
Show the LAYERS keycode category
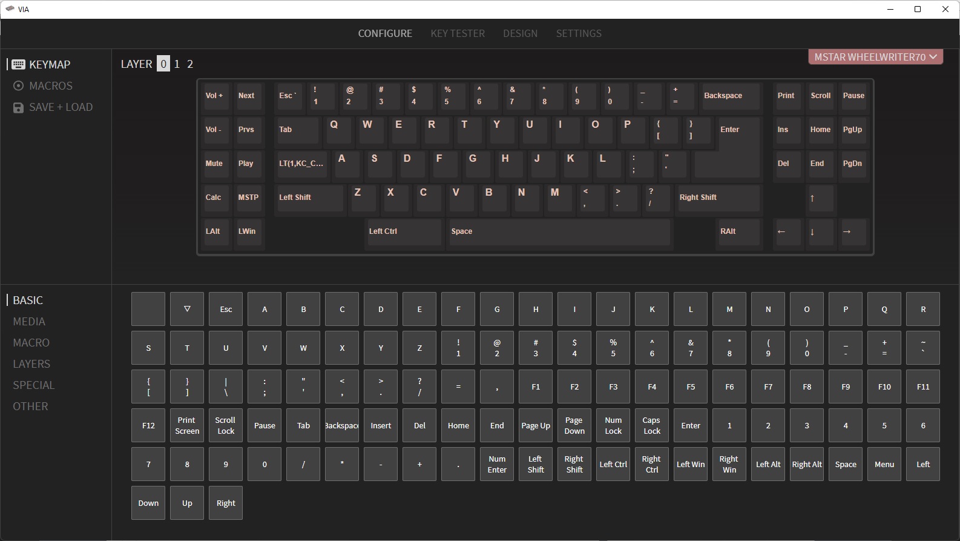[x=31, y=364]
